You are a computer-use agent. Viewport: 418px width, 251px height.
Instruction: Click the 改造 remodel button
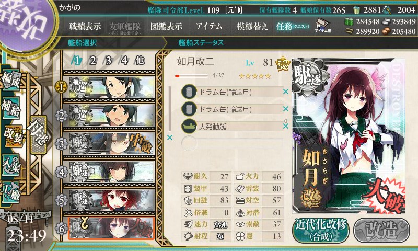pos(381,230)
